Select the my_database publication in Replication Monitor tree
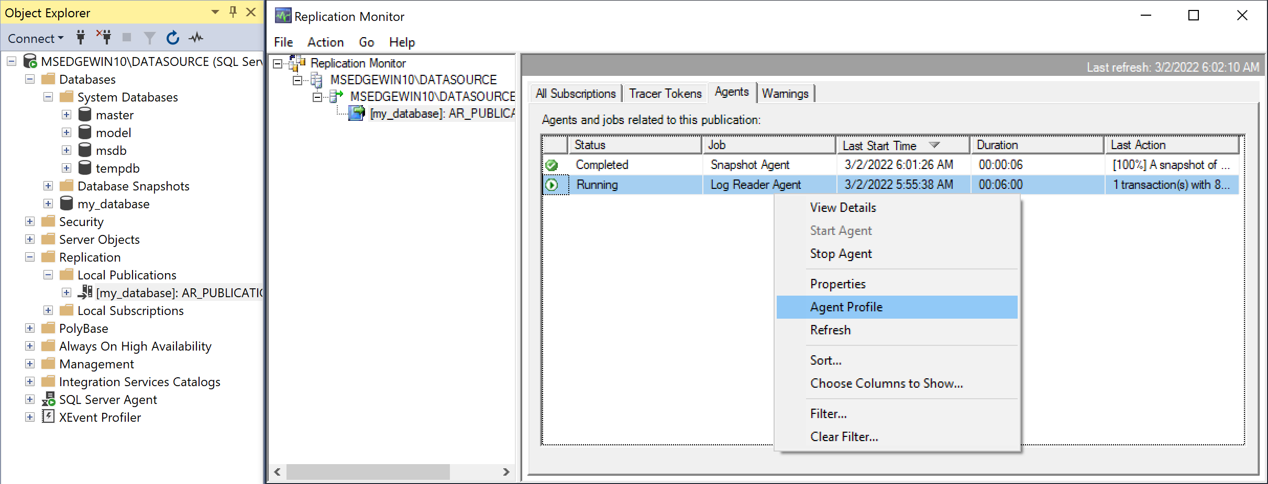 point(443,113)
